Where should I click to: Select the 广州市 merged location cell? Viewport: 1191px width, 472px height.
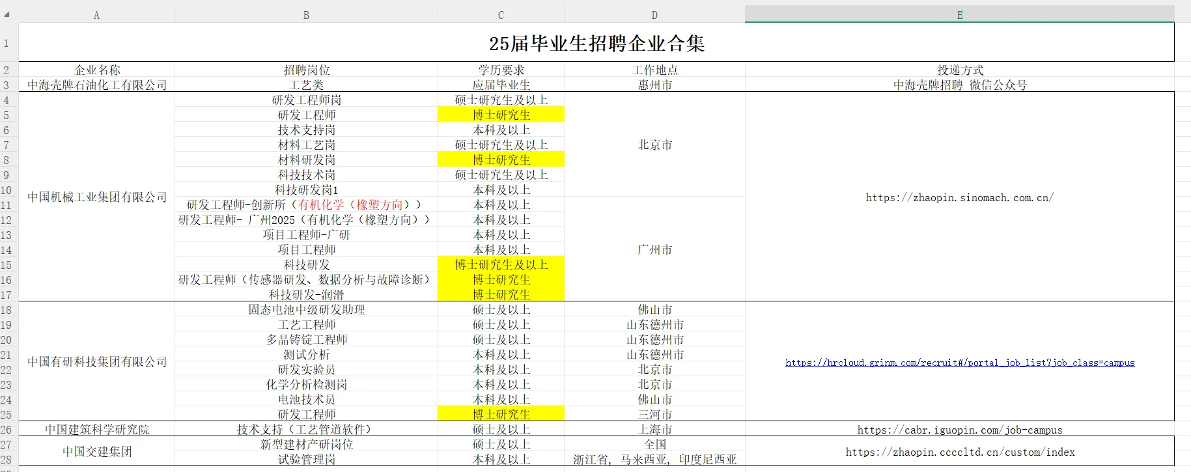[x=654, y=249]
